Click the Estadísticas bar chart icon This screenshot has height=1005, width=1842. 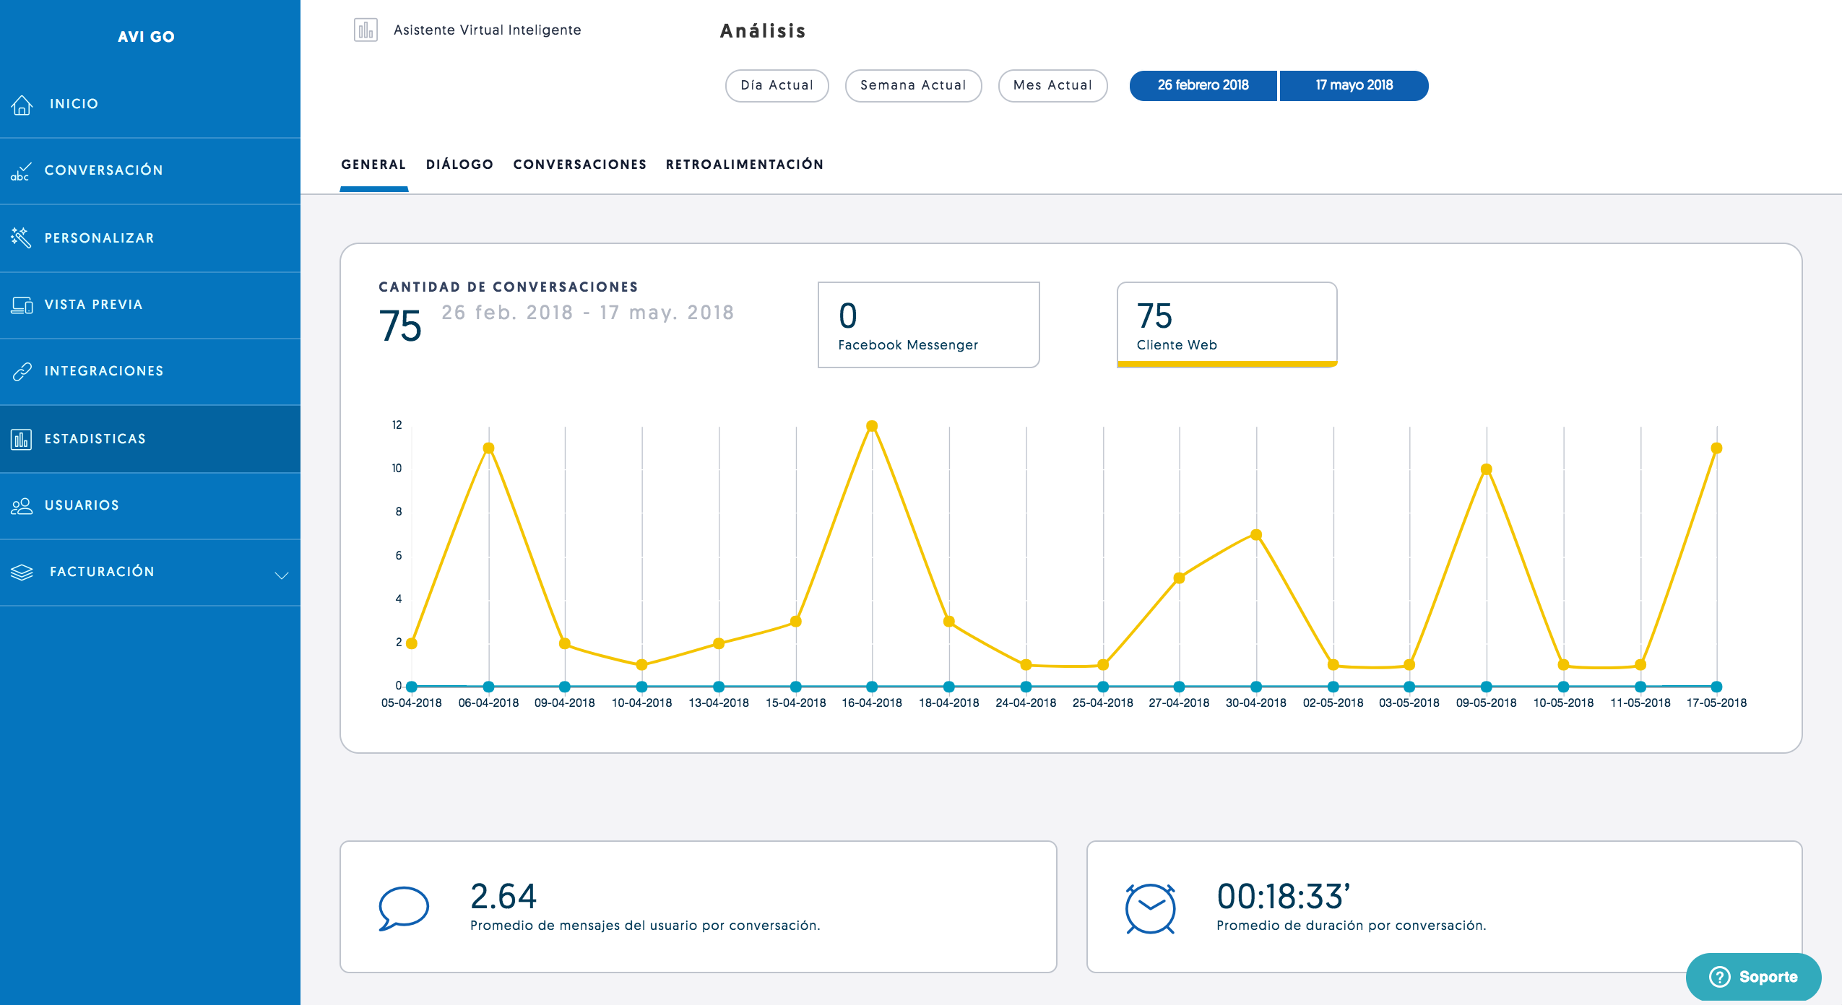[21, 439]
